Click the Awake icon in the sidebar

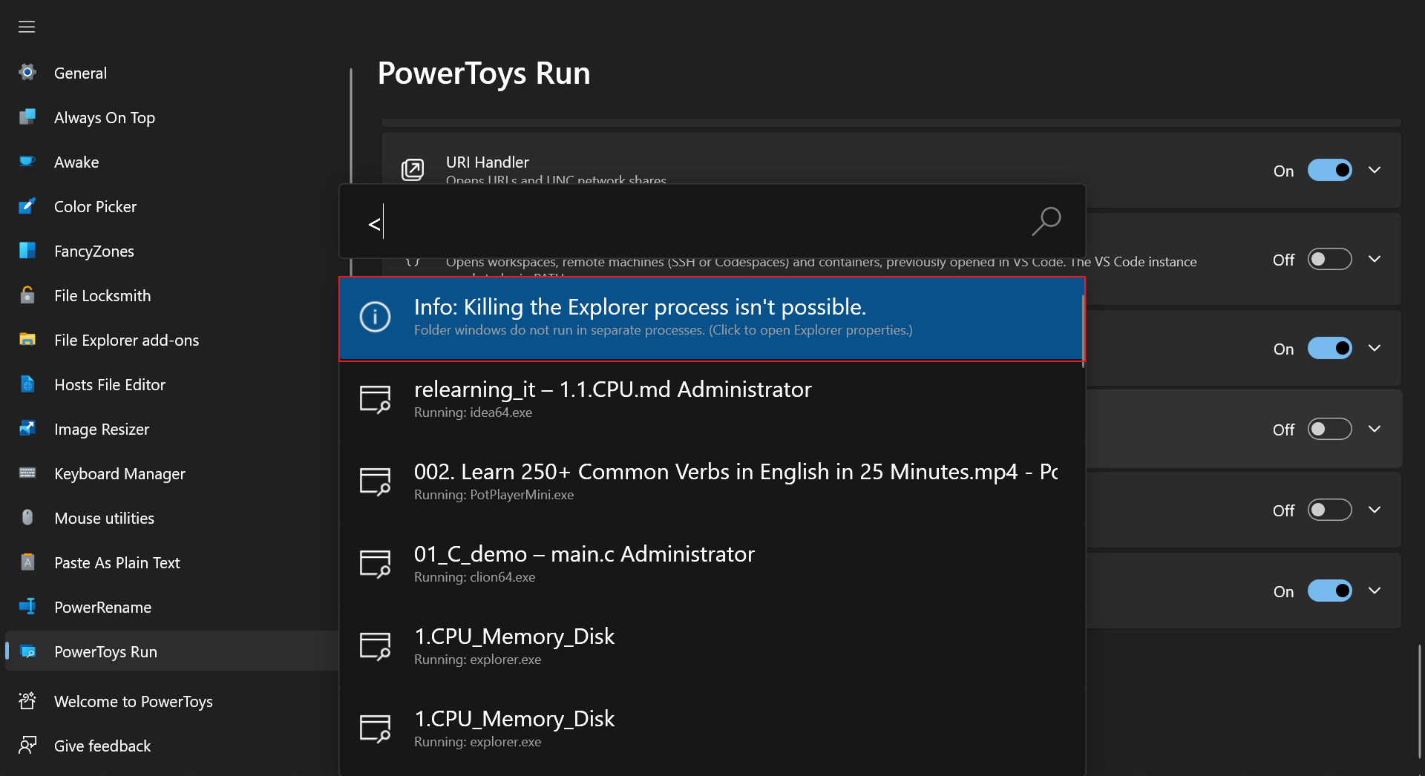click(x=27, y=162)
